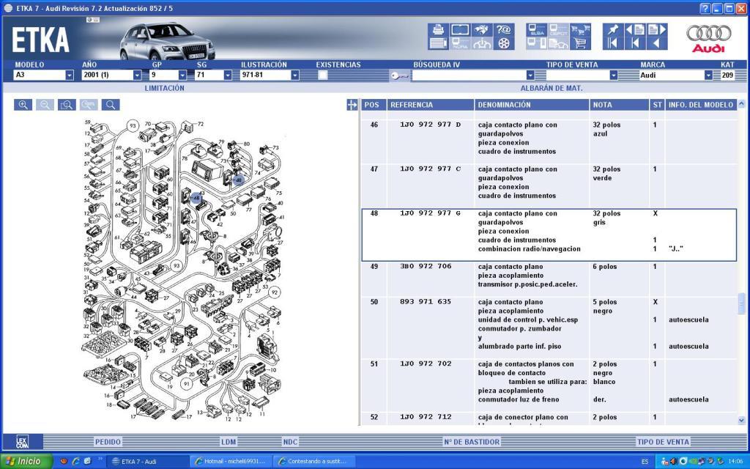Open the Marca Audi dropdown

[708, 75]
